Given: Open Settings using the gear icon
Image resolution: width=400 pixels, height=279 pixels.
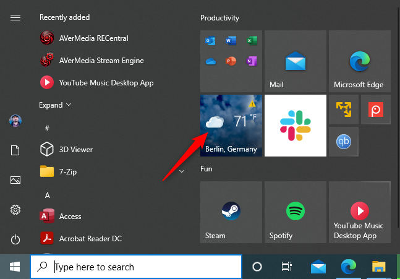Looking at the screenshot, I should pos(15,210).
